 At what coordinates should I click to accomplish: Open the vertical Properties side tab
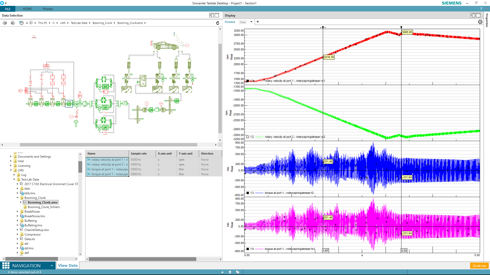point(487,20)
